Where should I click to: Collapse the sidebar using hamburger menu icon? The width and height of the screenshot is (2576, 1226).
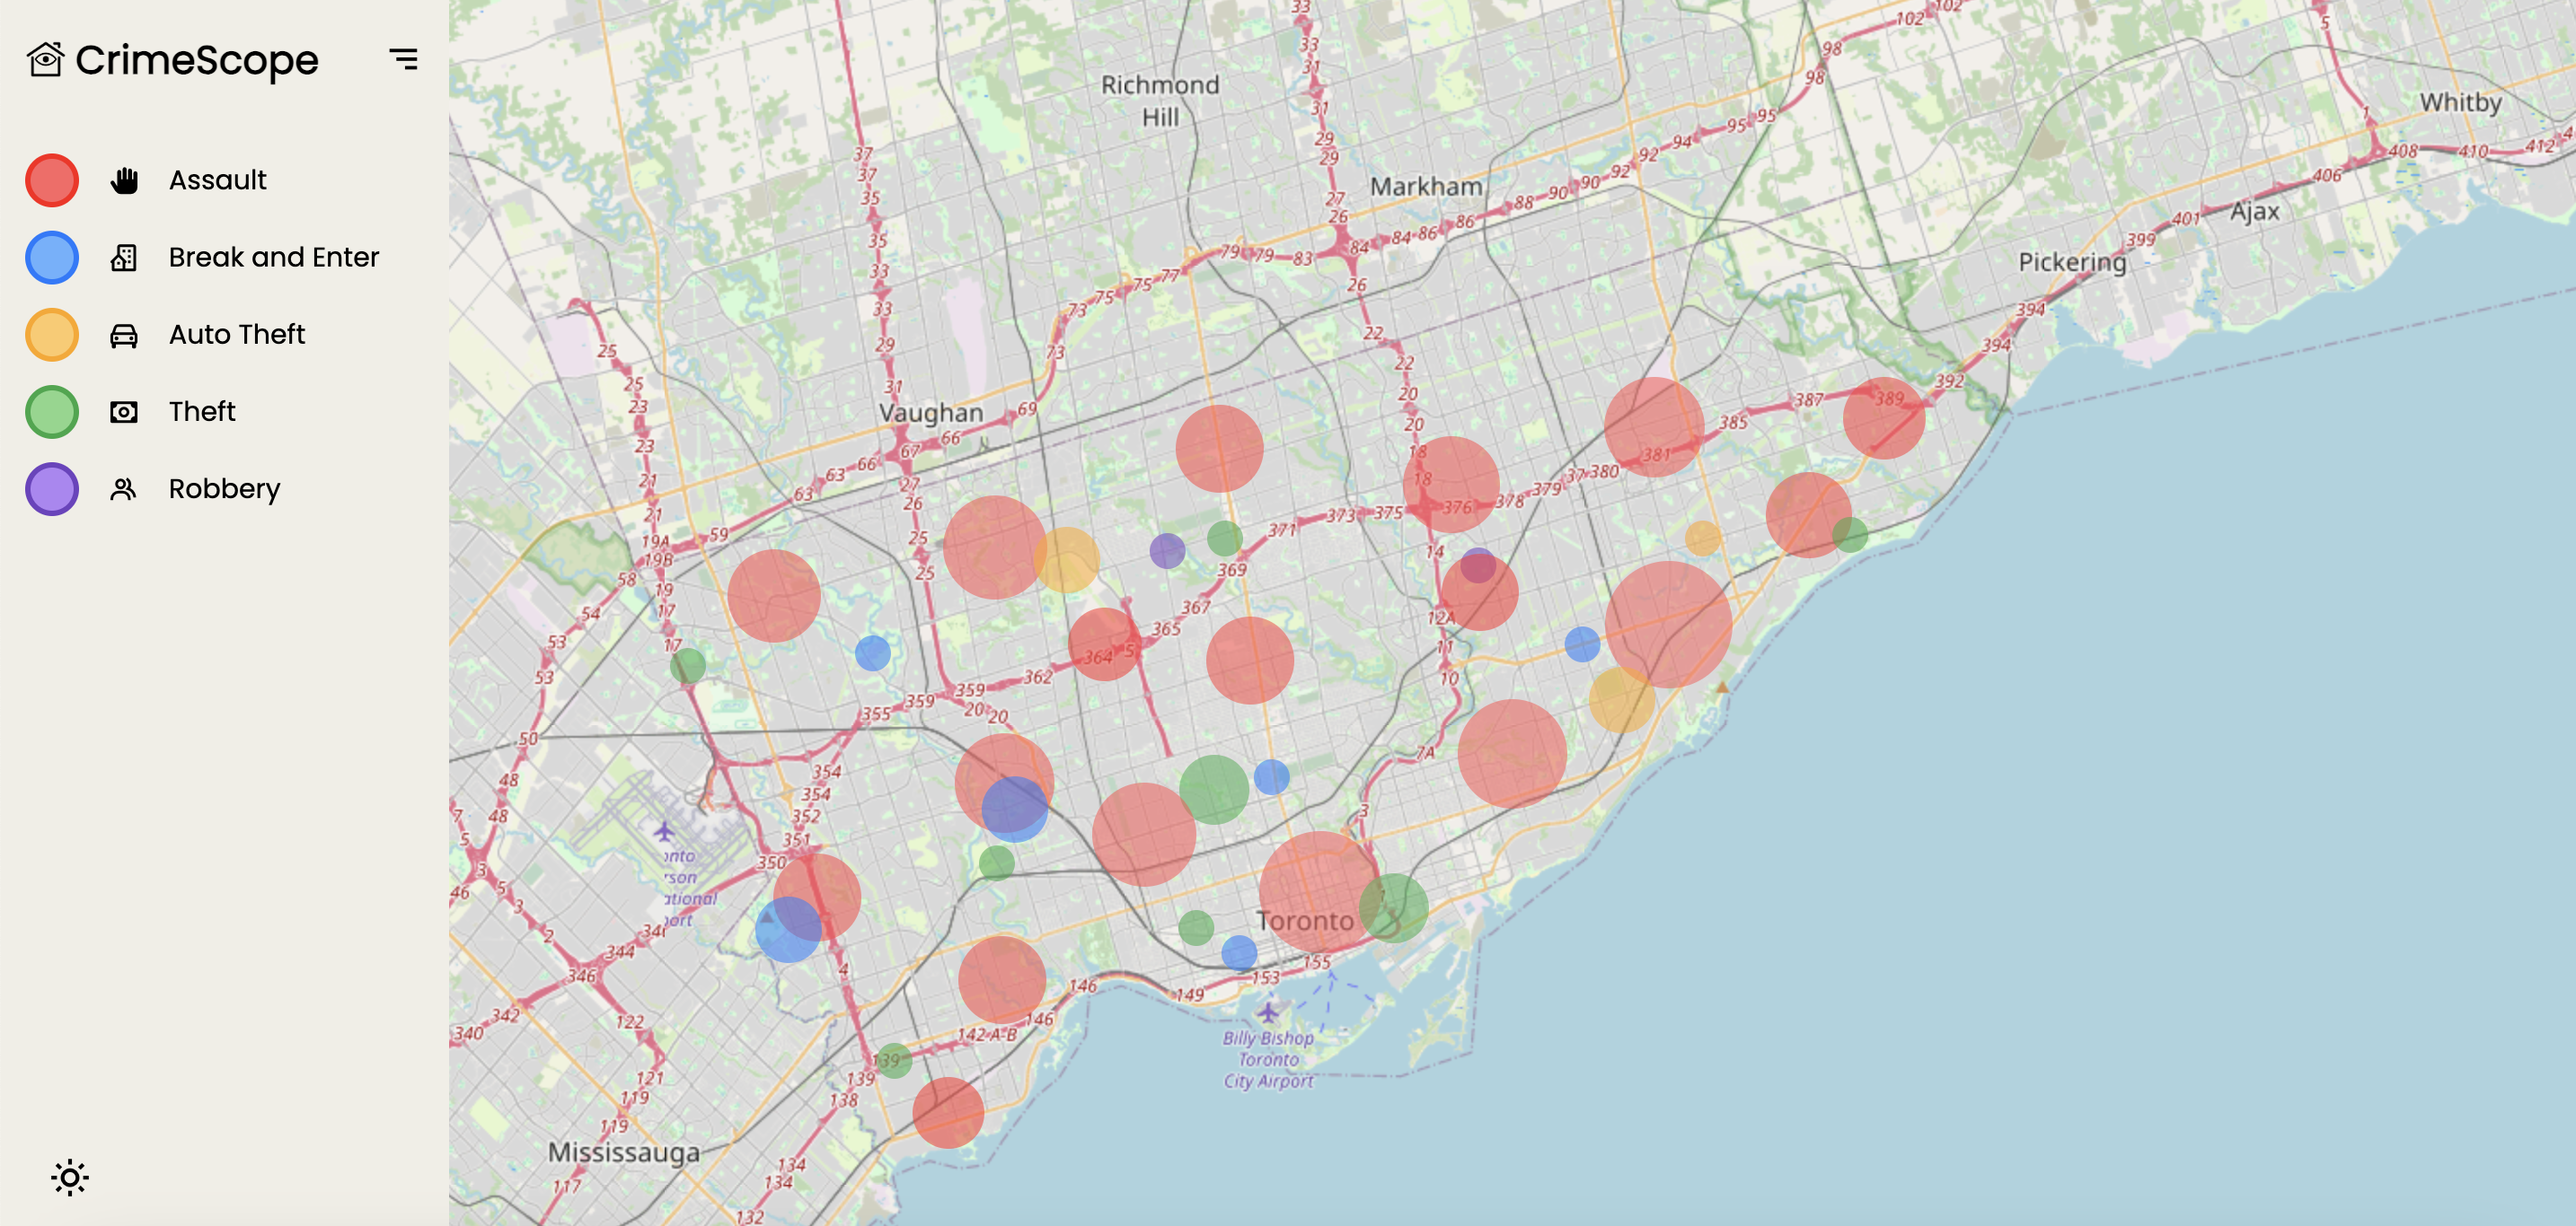click(x=403, y=59)
